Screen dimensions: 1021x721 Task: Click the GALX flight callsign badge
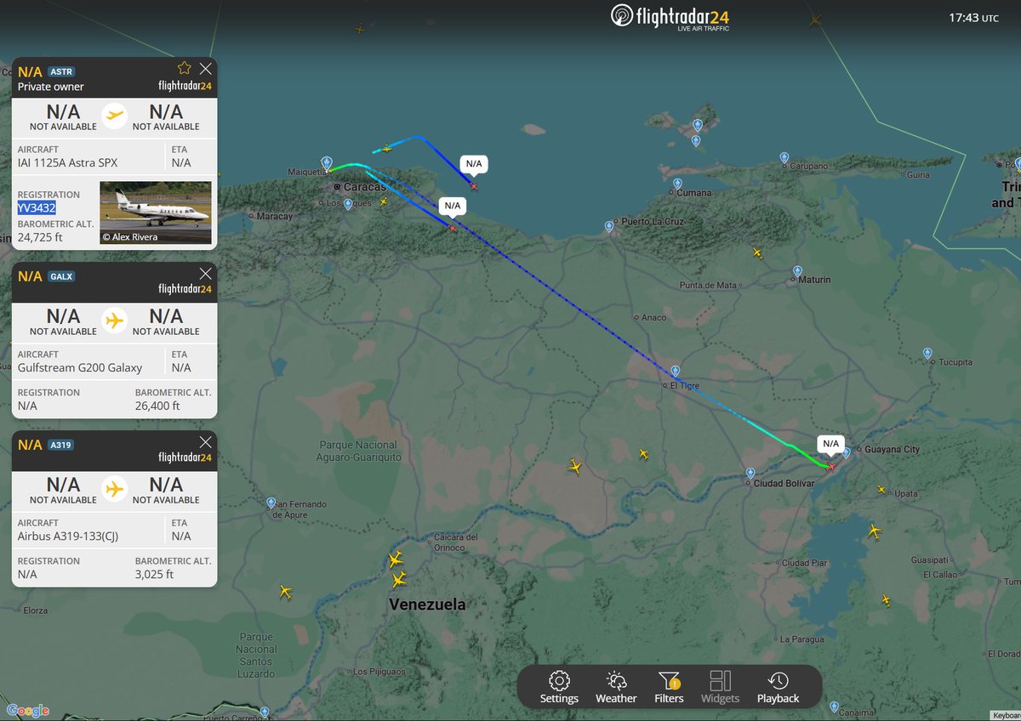pyautogui.click(x=62, y=276)
